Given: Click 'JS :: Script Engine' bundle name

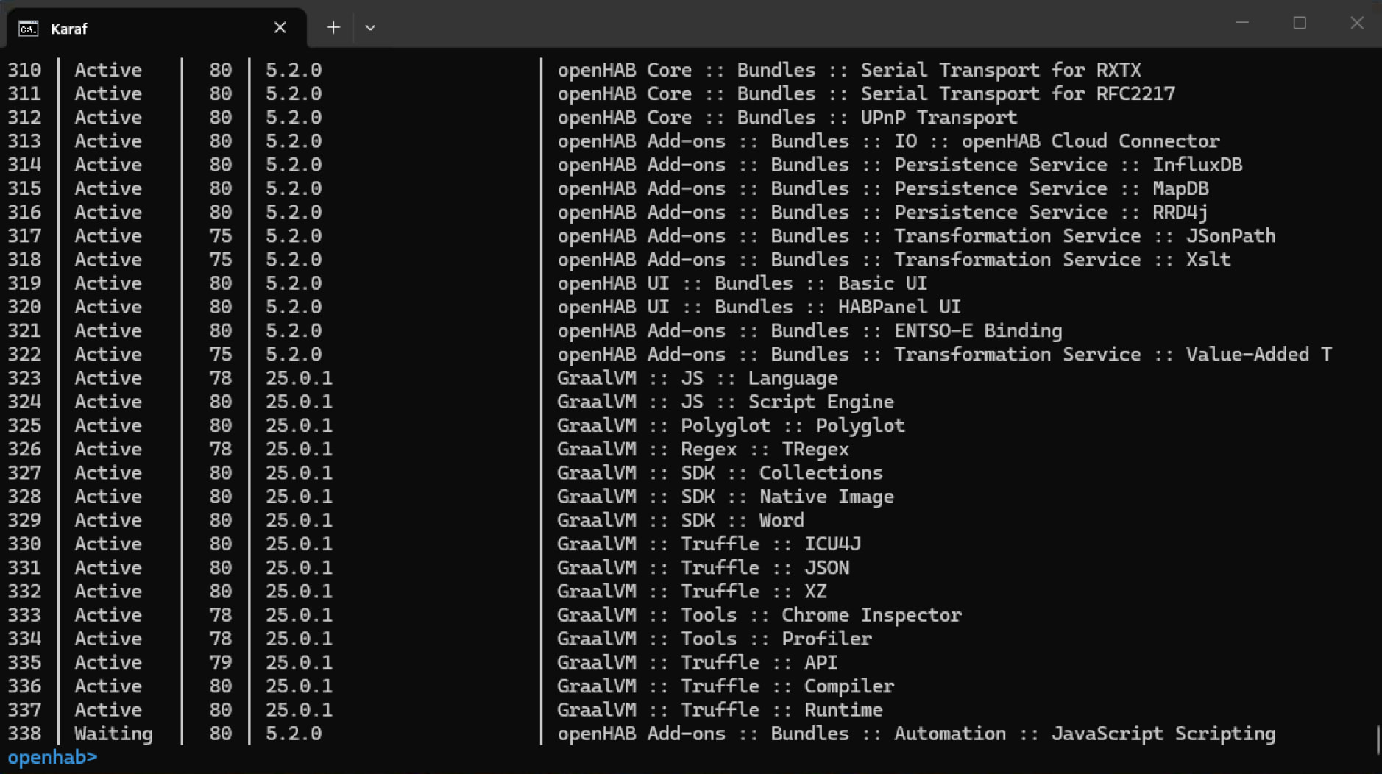Looking at the screenshot, I should [x=787, y=402].
